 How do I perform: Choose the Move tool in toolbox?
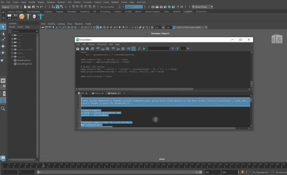(x=3, y=46)
